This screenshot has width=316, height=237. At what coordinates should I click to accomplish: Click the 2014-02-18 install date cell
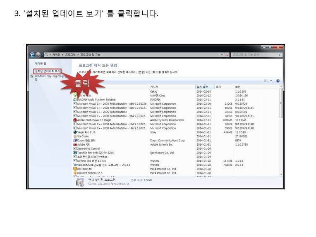coord(203,91)
